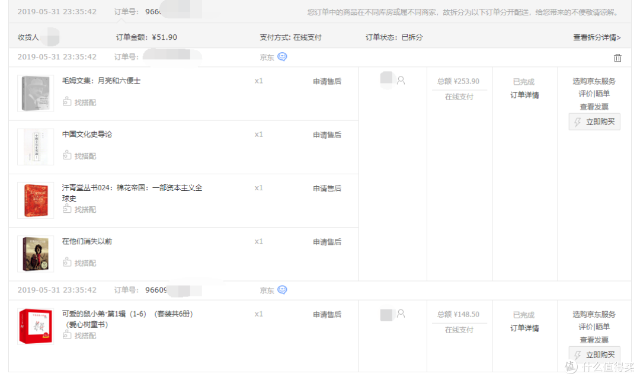Open 可爱的鼠小弟 red box set thumbnail
This screenshot has height=380, width=640.
click(36, 327)
